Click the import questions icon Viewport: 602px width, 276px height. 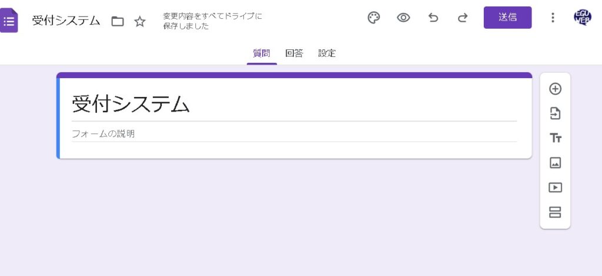point(555,113)
